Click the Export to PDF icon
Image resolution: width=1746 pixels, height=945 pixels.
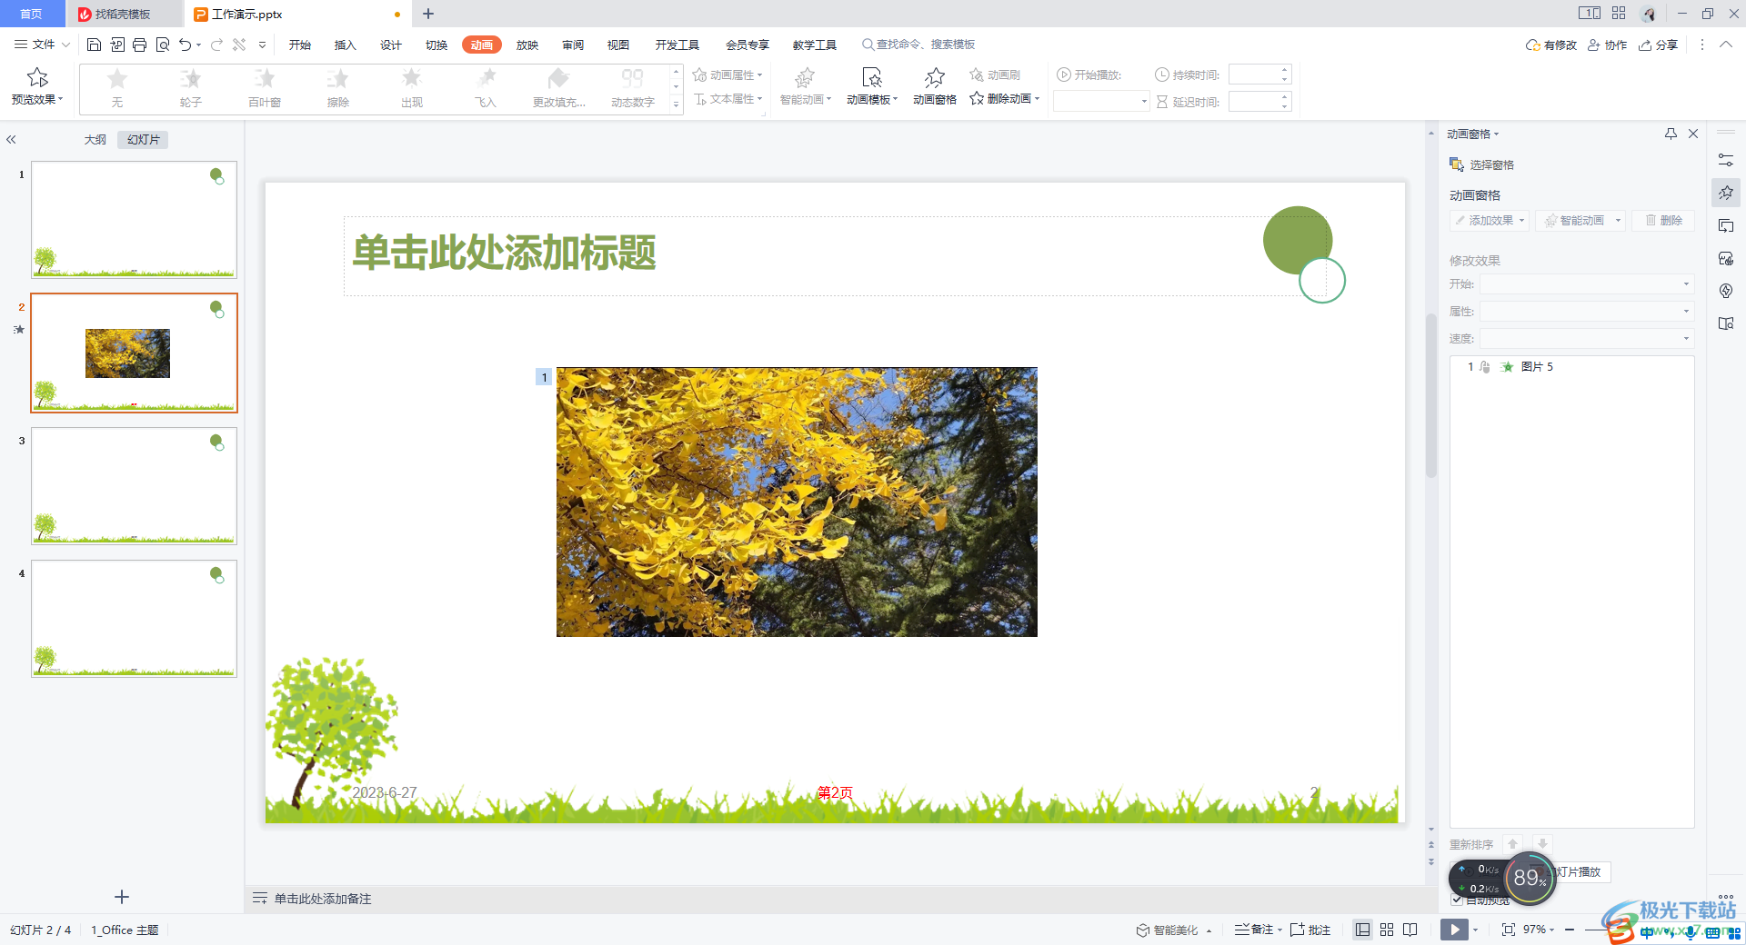117,45
